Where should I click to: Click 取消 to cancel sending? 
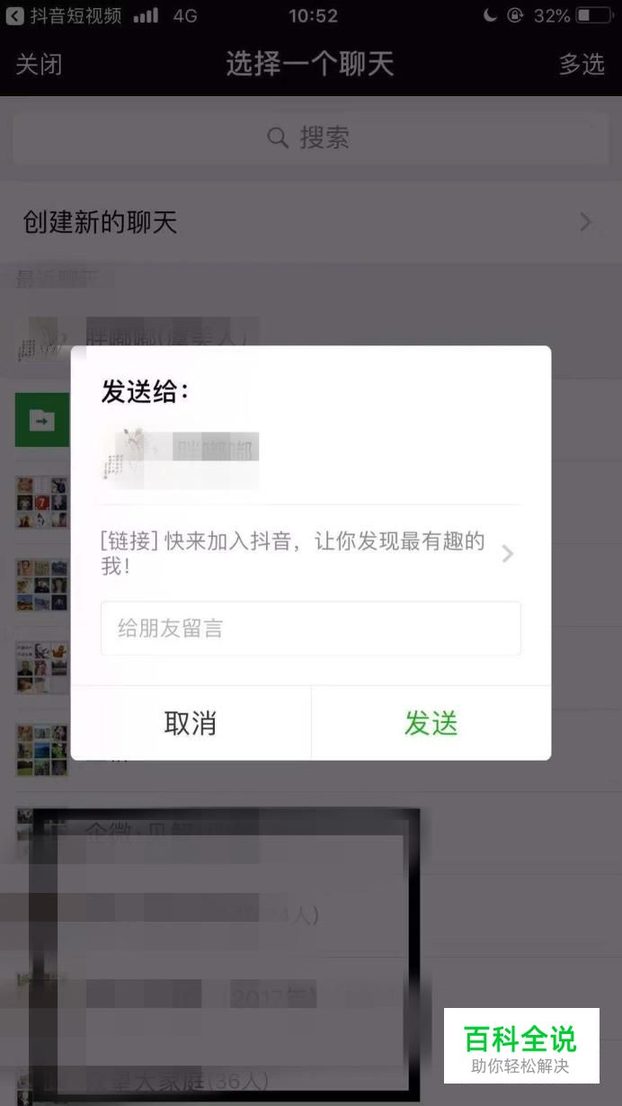pyautogui.click(x=191, y=723)
